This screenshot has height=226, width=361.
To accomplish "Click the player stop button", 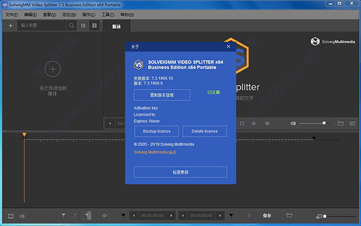I will coord(242,123).
